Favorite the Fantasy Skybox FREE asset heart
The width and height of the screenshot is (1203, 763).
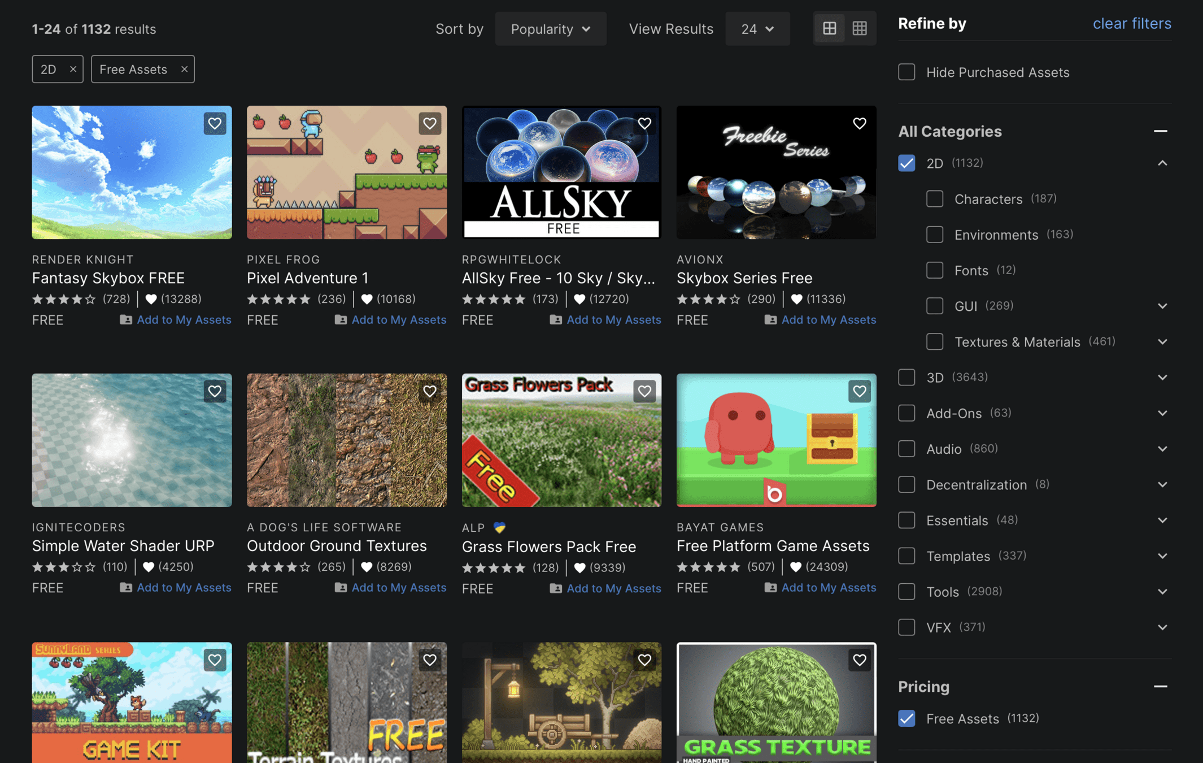(215, 123)
